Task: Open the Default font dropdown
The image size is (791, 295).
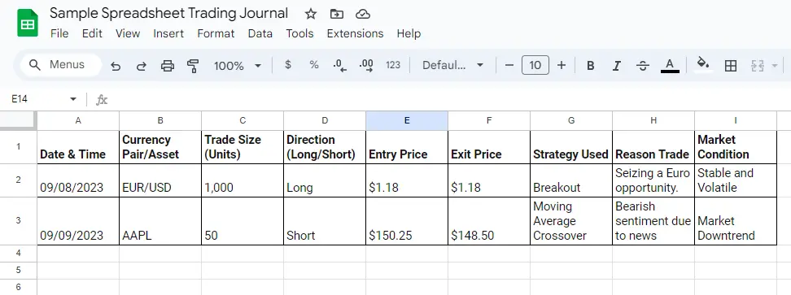Action: tap(453, 65)
